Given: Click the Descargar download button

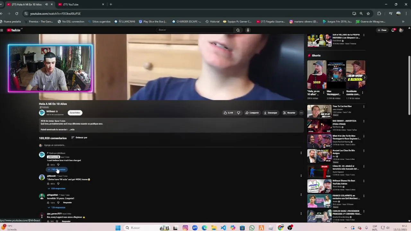Looking at the screenshot, I should [x=270, y=113].
